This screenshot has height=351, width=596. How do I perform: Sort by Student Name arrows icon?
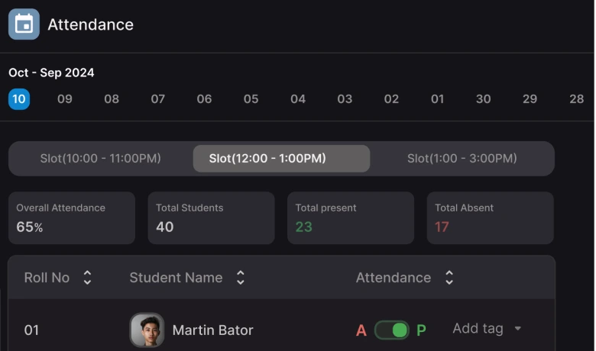(241, 278)
